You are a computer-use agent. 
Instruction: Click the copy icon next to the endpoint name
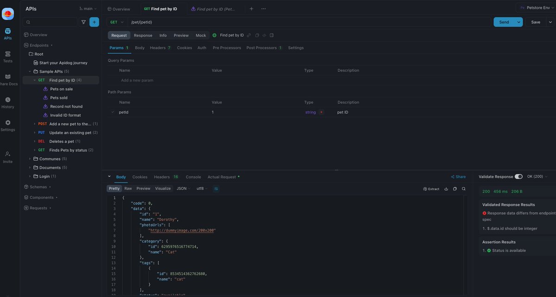pyautogui.click(x=257, y=35)
